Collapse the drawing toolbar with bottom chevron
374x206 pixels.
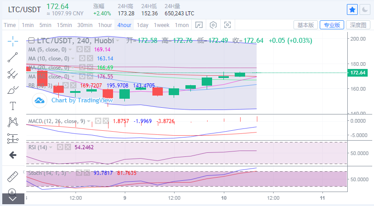(13, 199)
